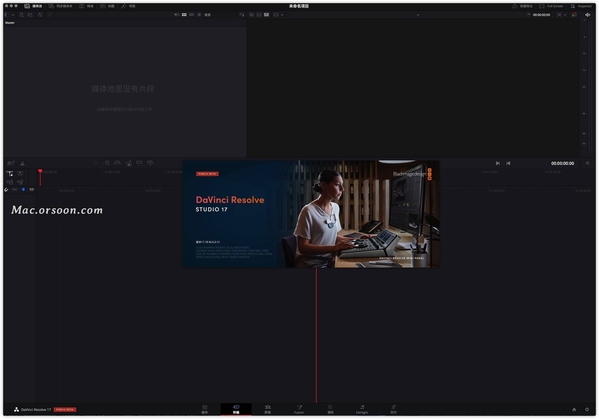Switch to the 交付 deliver page
Viewport: 599px width, 419px height.
point(393,409)
